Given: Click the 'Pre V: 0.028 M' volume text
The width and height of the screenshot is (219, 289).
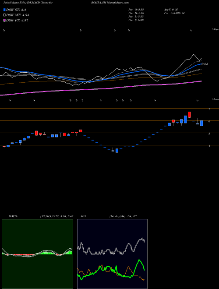Looking at the screenshot, I should 174,13.
